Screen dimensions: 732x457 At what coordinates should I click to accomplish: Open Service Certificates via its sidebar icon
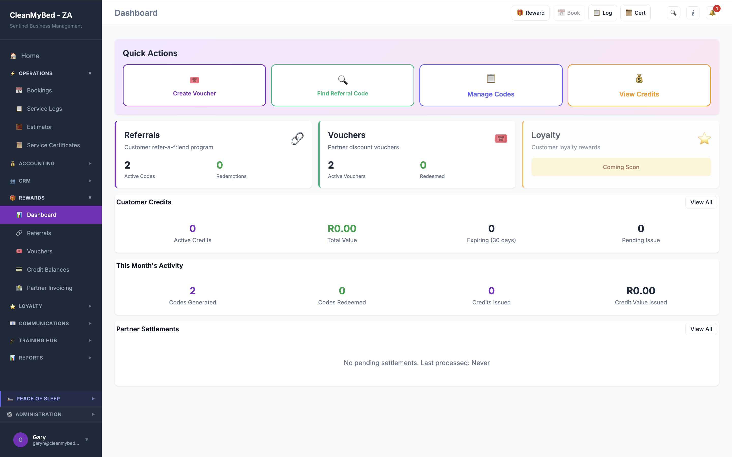(x=19, y=145)
